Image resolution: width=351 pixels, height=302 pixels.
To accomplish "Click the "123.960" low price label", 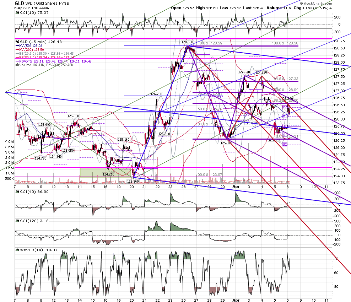I will pyautogui.click(x=133, y=181).
